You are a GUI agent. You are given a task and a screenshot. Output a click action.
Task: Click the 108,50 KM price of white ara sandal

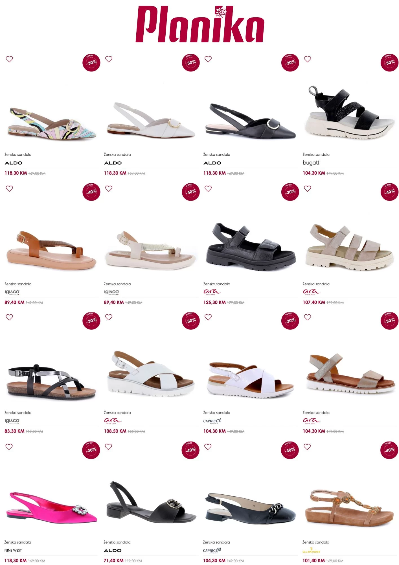(x=115, y=431)
